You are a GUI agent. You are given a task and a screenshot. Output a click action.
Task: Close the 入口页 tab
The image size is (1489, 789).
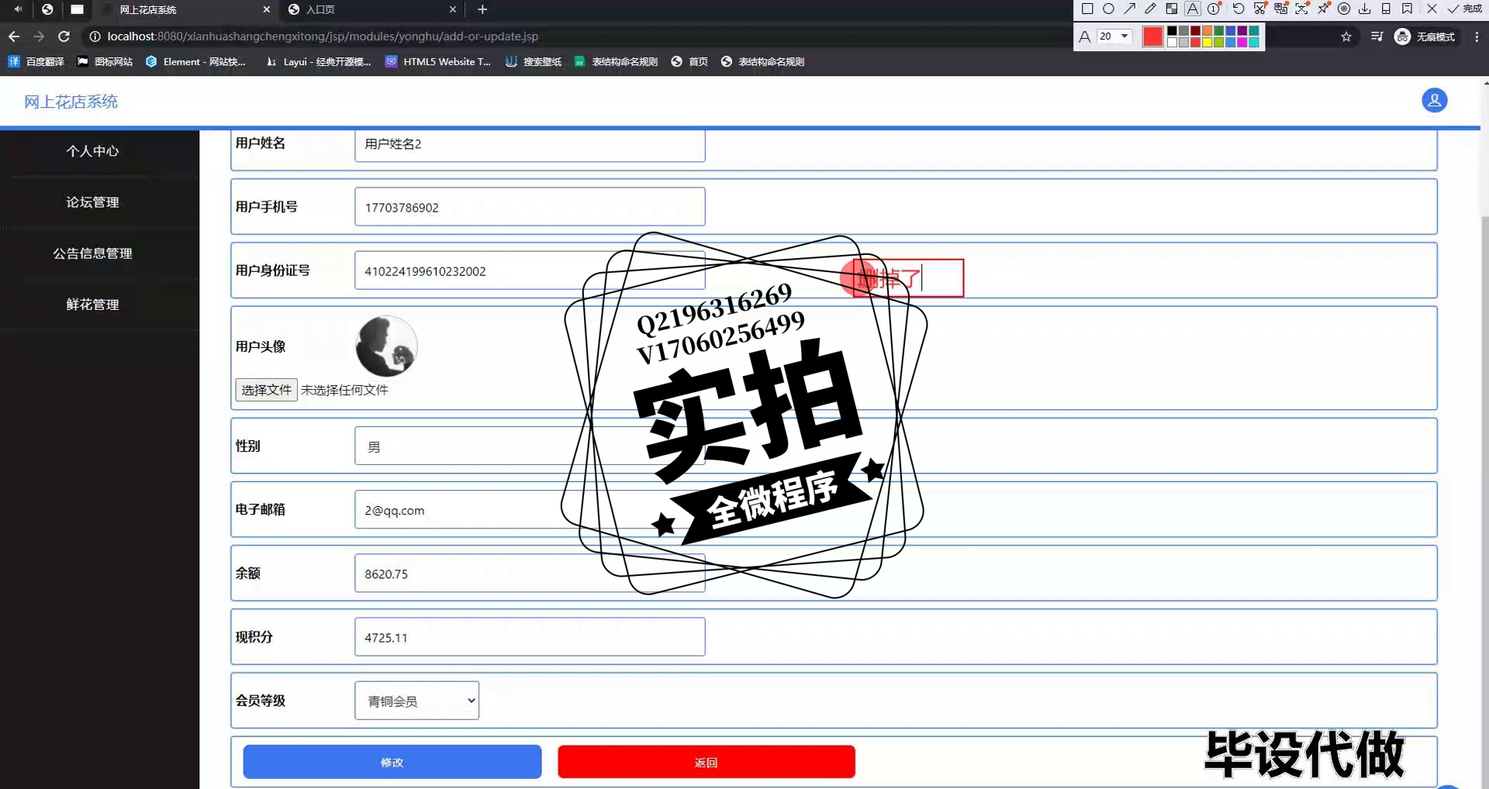(x=453, y=9)
